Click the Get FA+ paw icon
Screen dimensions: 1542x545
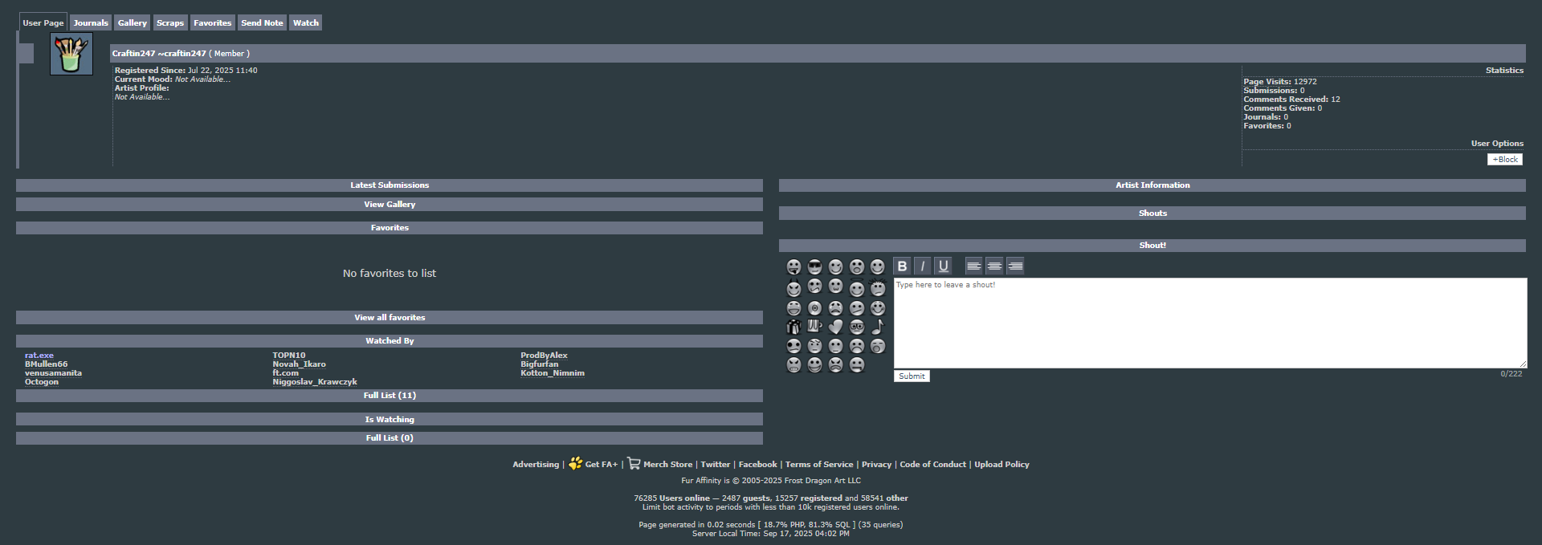[x=575, y=463]
